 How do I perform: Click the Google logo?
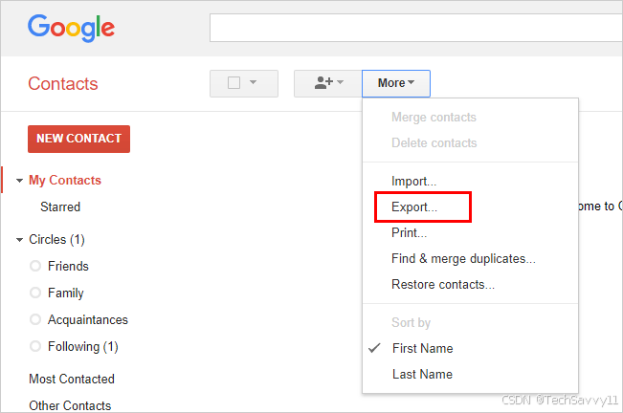71,28
